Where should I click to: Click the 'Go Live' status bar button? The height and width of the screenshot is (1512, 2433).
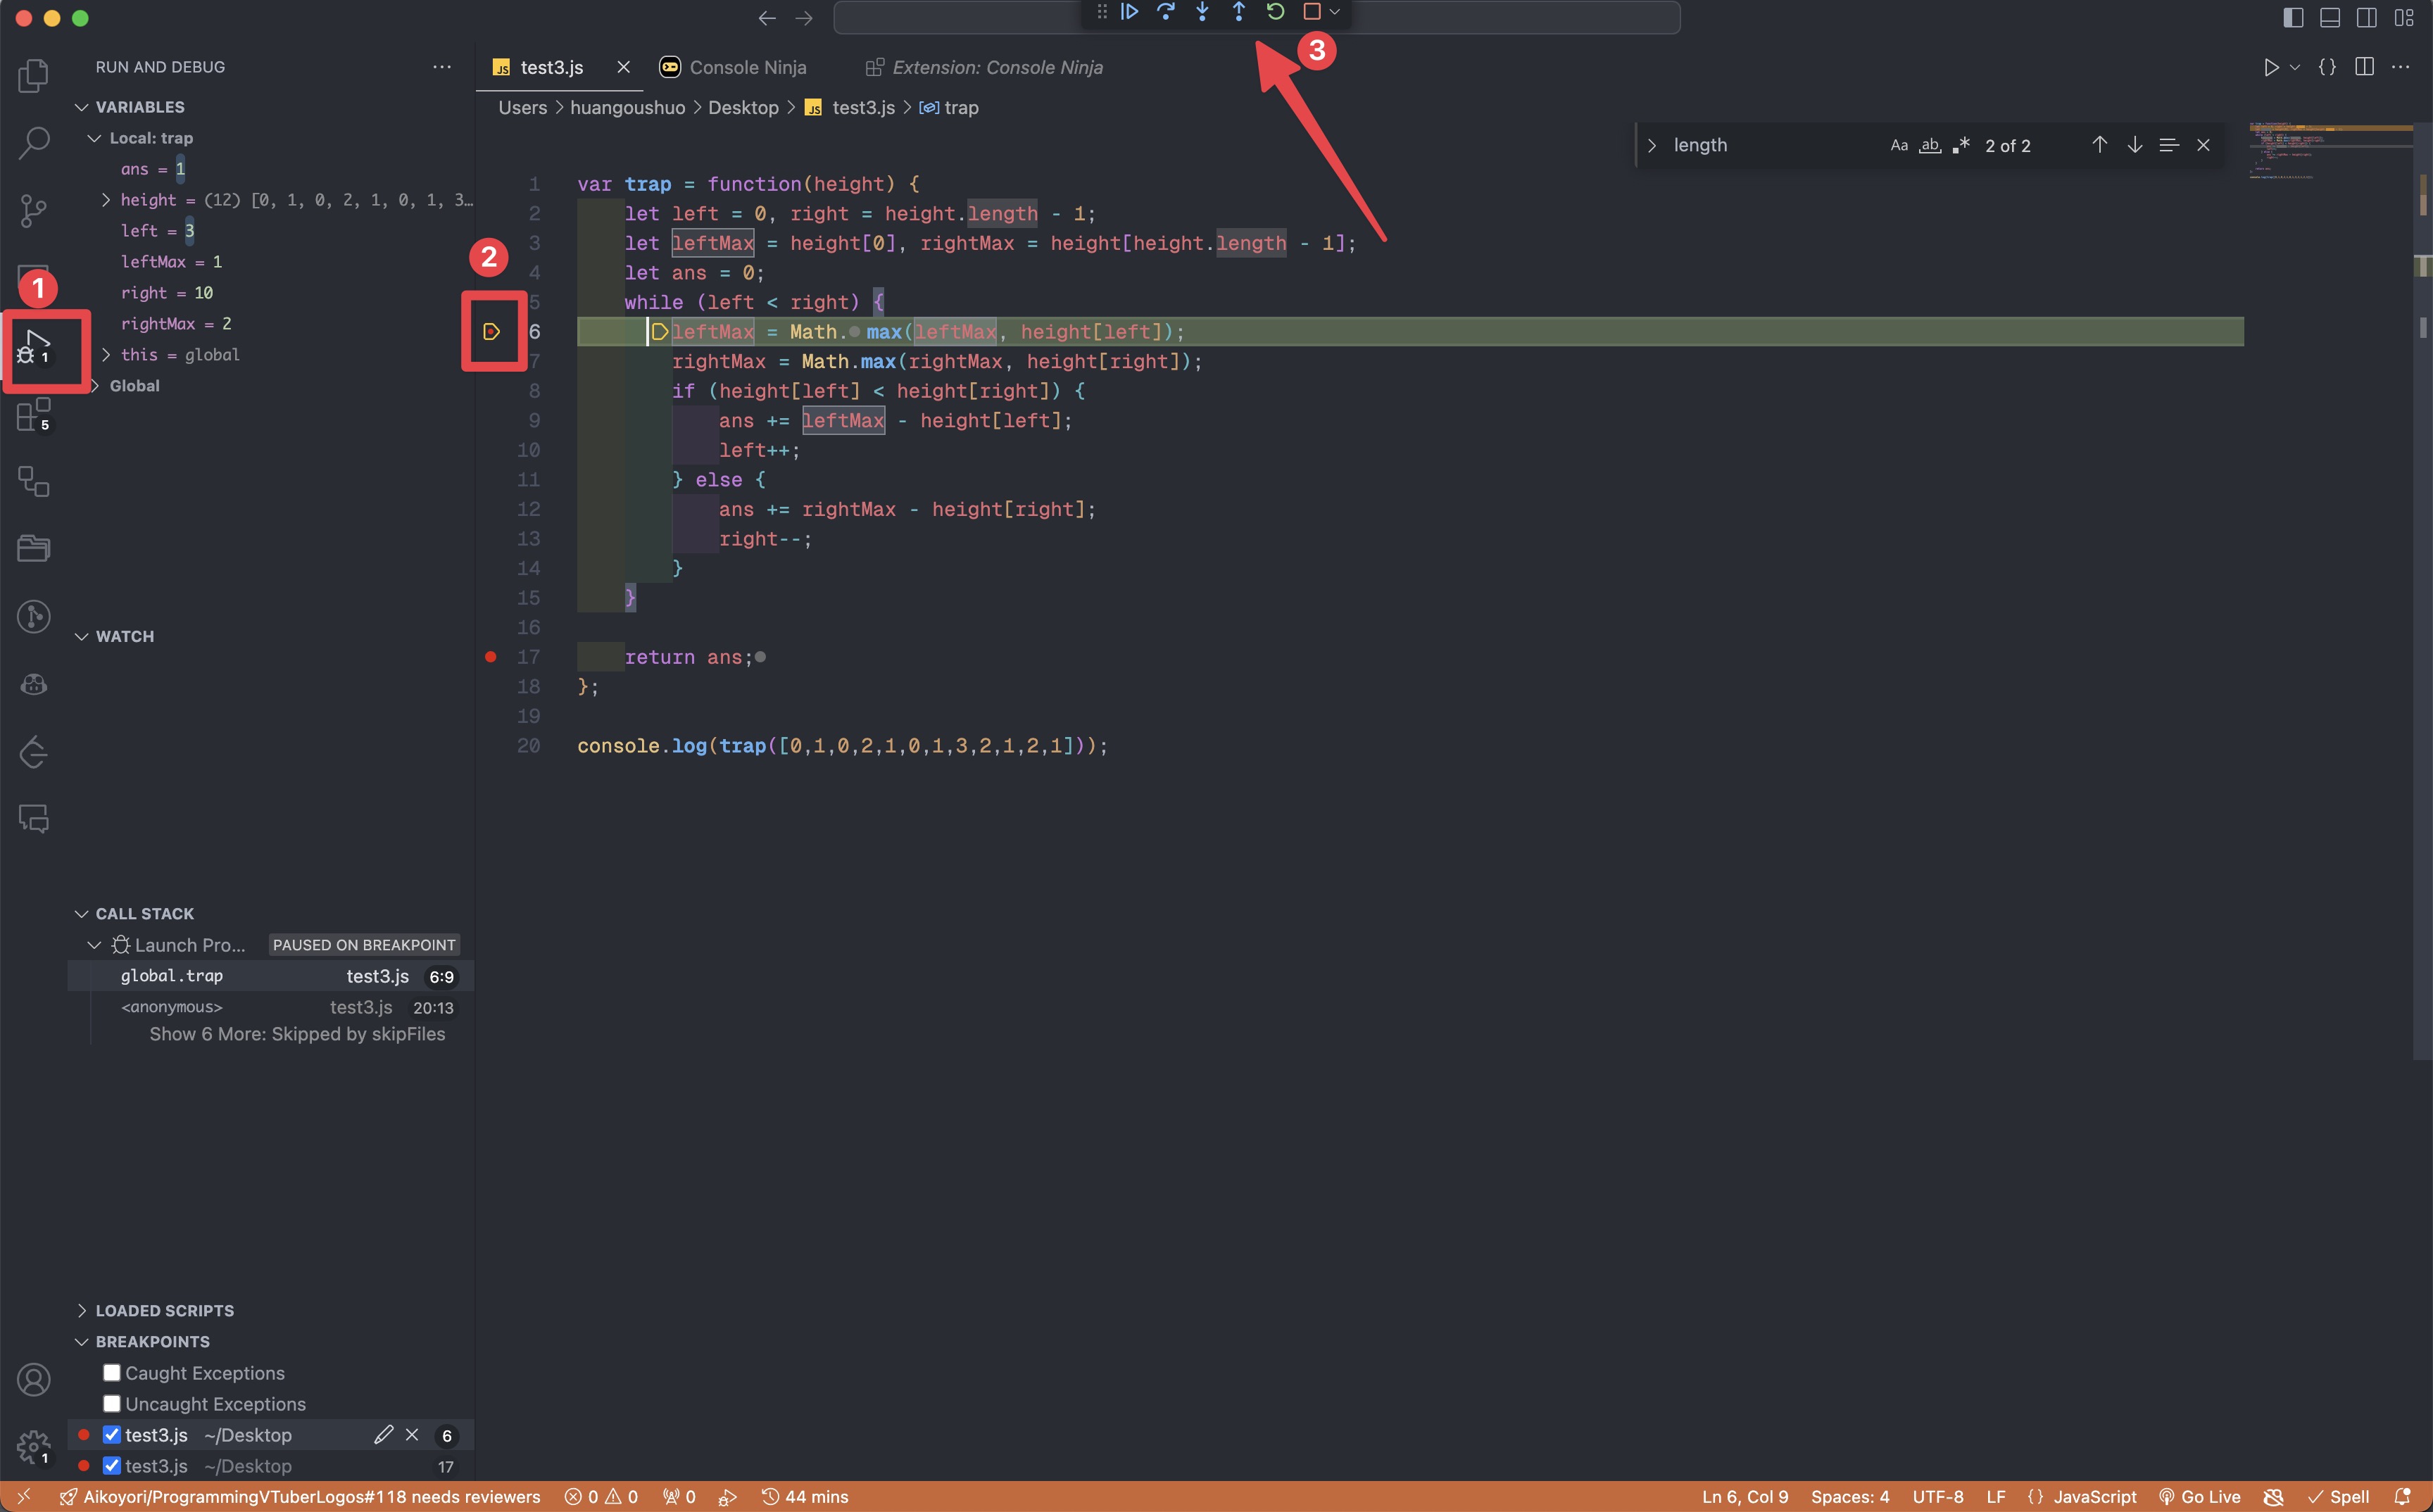click(x=2199, y=1497)
